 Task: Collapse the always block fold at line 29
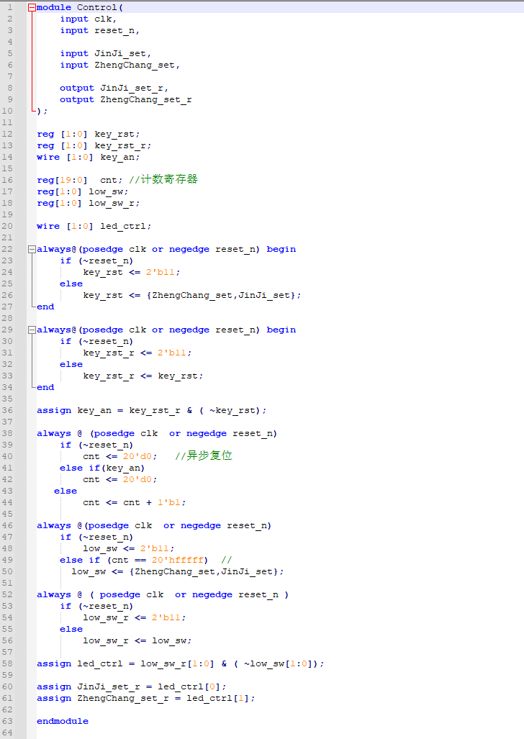32,330
